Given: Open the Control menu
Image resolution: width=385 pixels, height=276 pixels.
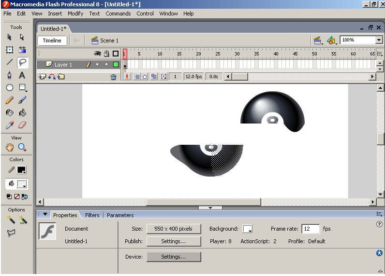Looking at the screenshot, I should click(145, 14).
